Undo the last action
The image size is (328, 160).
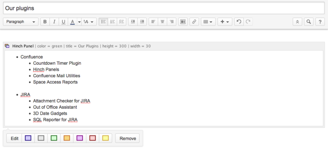point(239,22)
